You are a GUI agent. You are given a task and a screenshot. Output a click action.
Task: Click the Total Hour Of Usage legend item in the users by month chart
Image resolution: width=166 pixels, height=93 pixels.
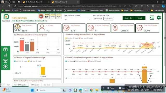pyautogui.click(x=80, y=61)
